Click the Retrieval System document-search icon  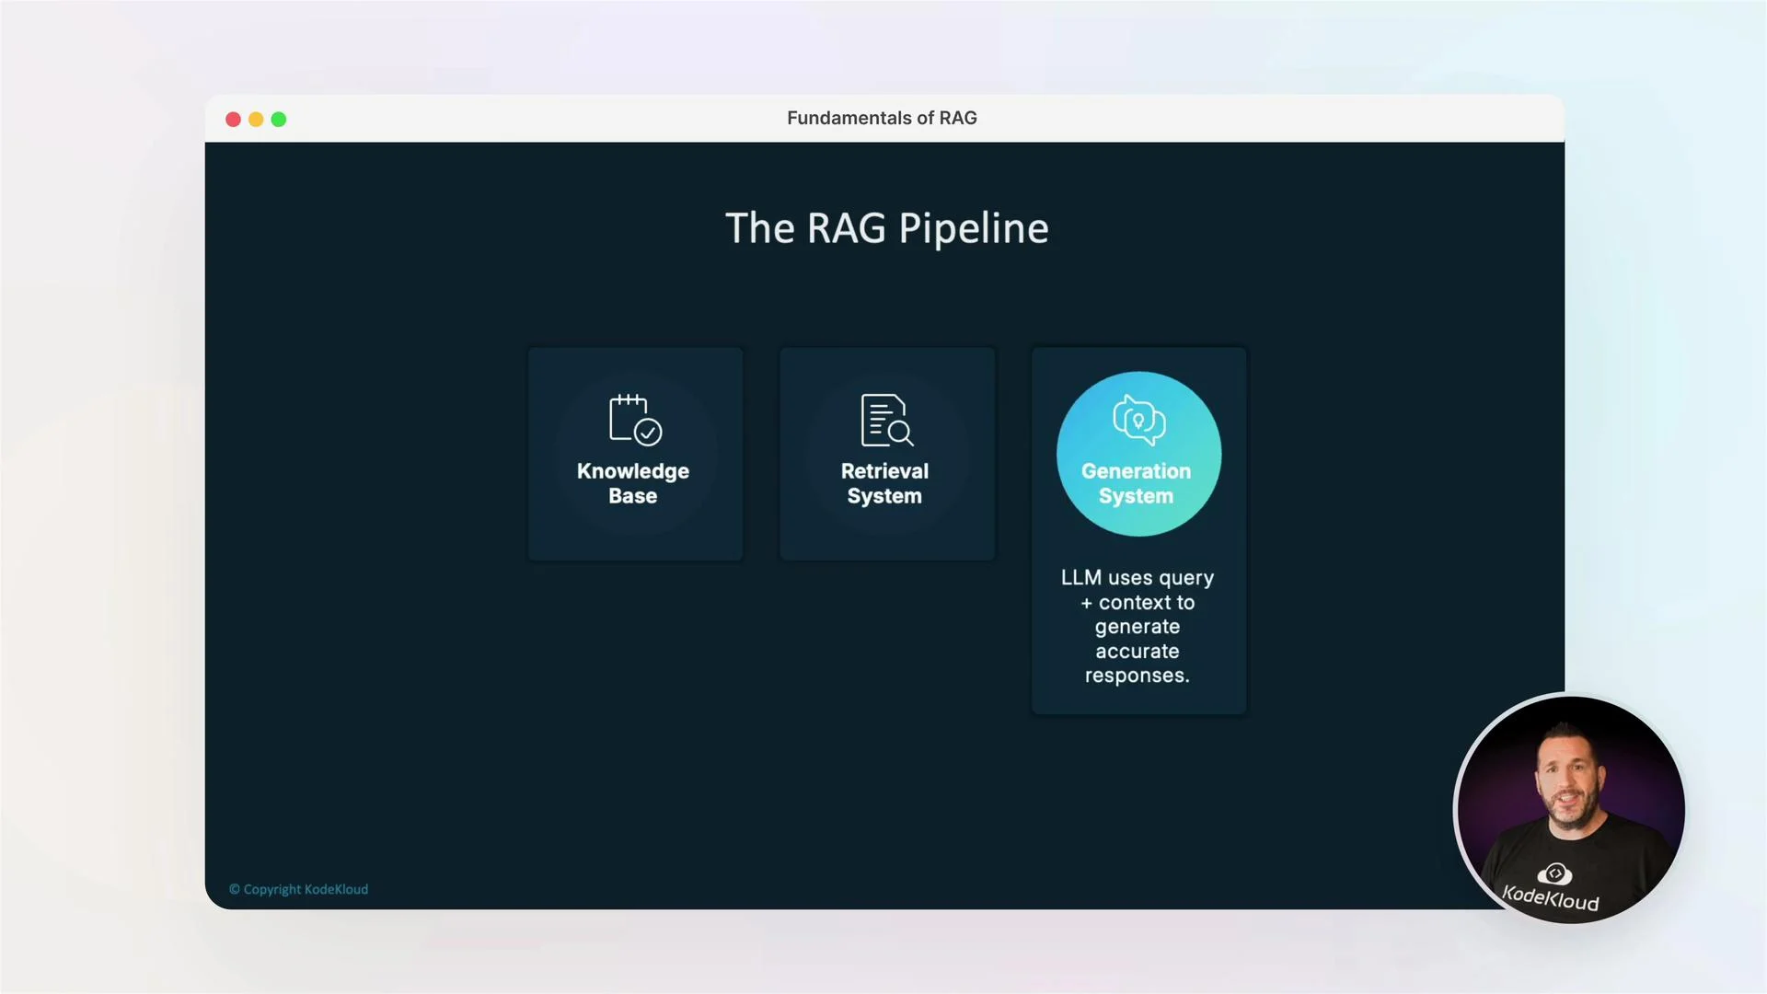click(887, 420)
